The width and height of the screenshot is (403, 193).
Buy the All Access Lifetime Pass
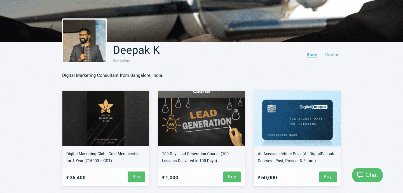(328, 177)
